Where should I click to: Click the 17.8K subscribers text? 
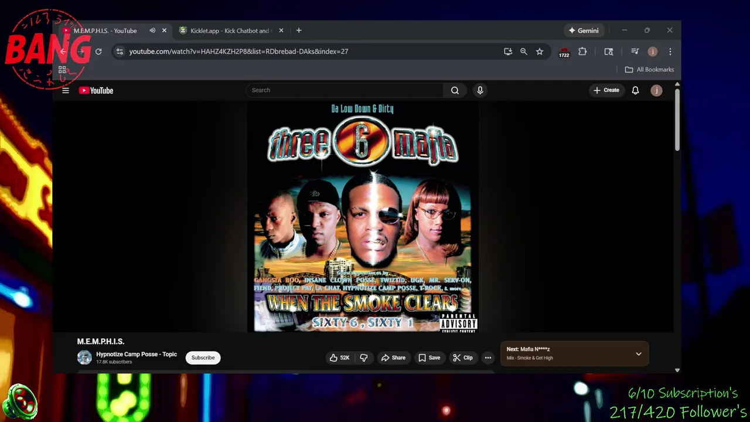[114, 362]
